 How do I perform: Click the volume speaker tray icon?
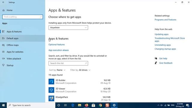point(162,105)
